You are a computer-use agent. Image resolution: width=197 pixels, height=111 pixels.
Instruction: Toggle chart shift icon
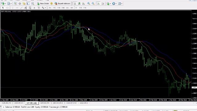point(103,3)
